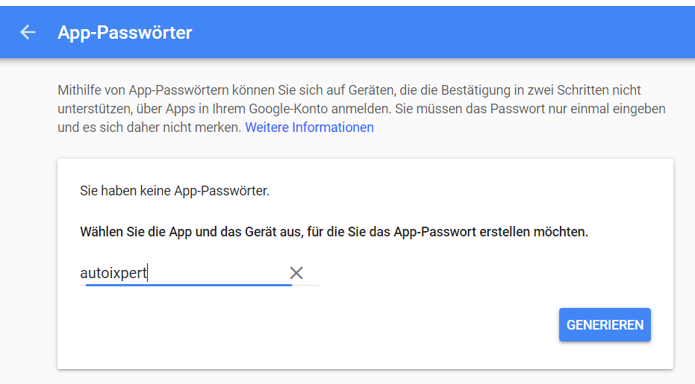The image size is (695, 384).
Task: Place cursor after 'autoixpert' in the field
Action: (x=148, y=273)
